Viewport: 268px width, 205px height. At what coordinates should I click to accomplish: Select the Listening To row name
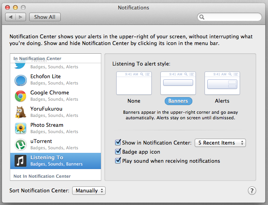click(x=47, y=157)
